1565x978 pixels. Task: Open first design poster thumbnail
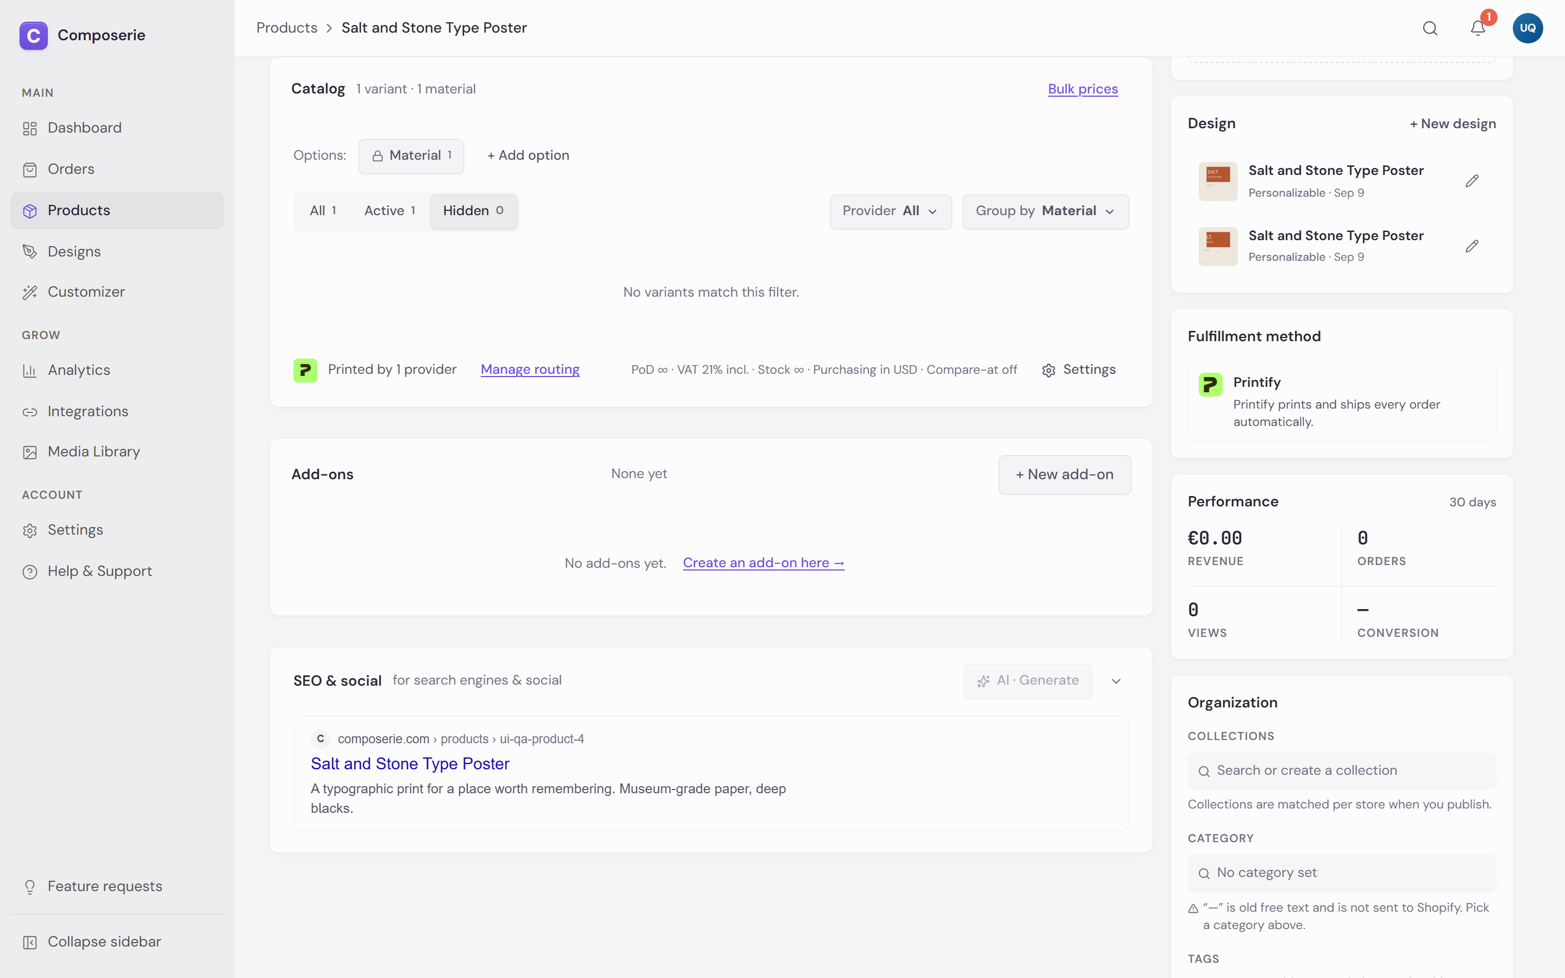click(x=1218, y=181)
